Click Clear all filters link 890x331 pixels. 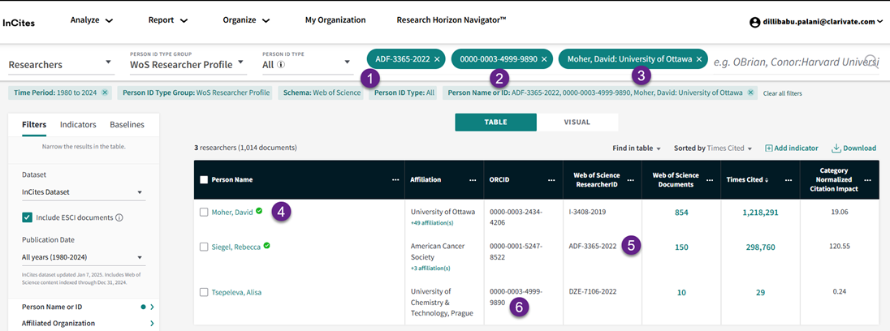[x=782, y=93]
